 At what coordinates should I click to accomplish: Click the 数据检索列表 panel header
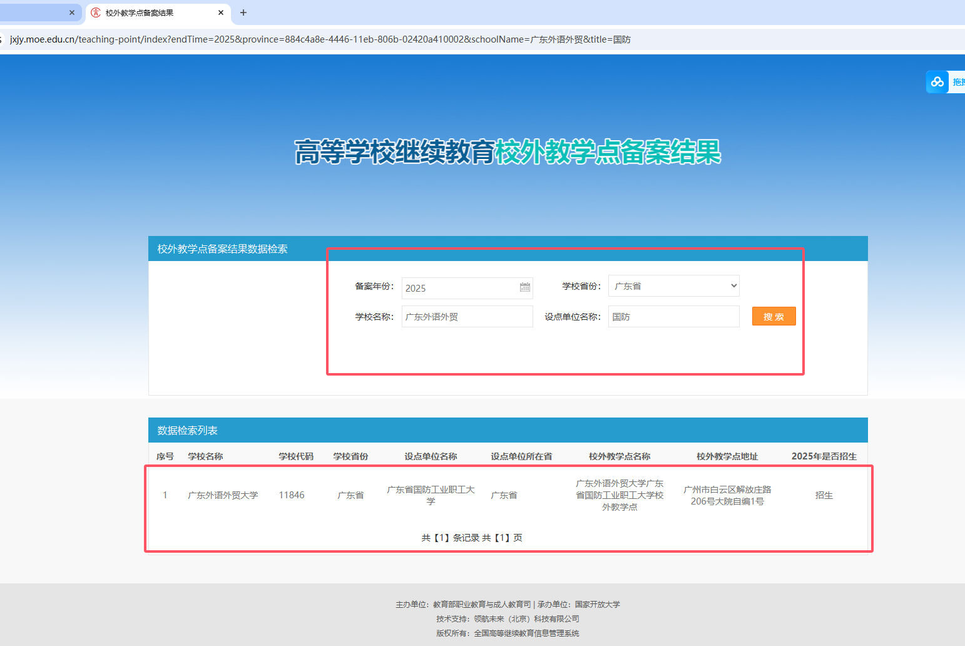[x=188, y=431]
